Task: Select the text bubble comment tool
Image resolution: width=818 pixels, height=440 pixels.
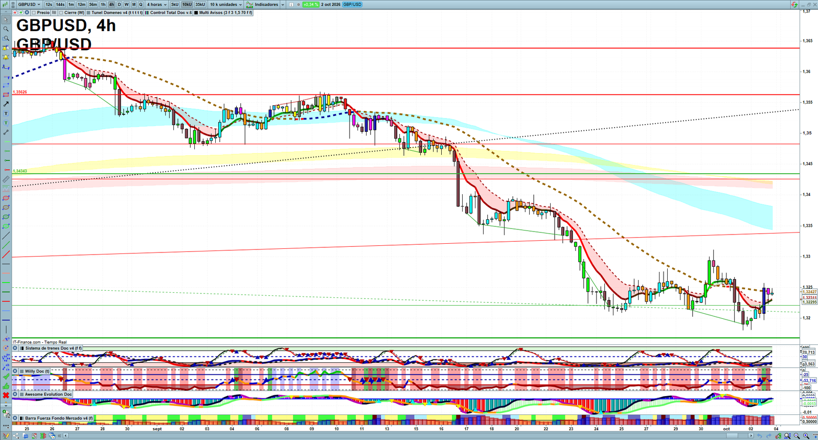Action: point(6,123)
